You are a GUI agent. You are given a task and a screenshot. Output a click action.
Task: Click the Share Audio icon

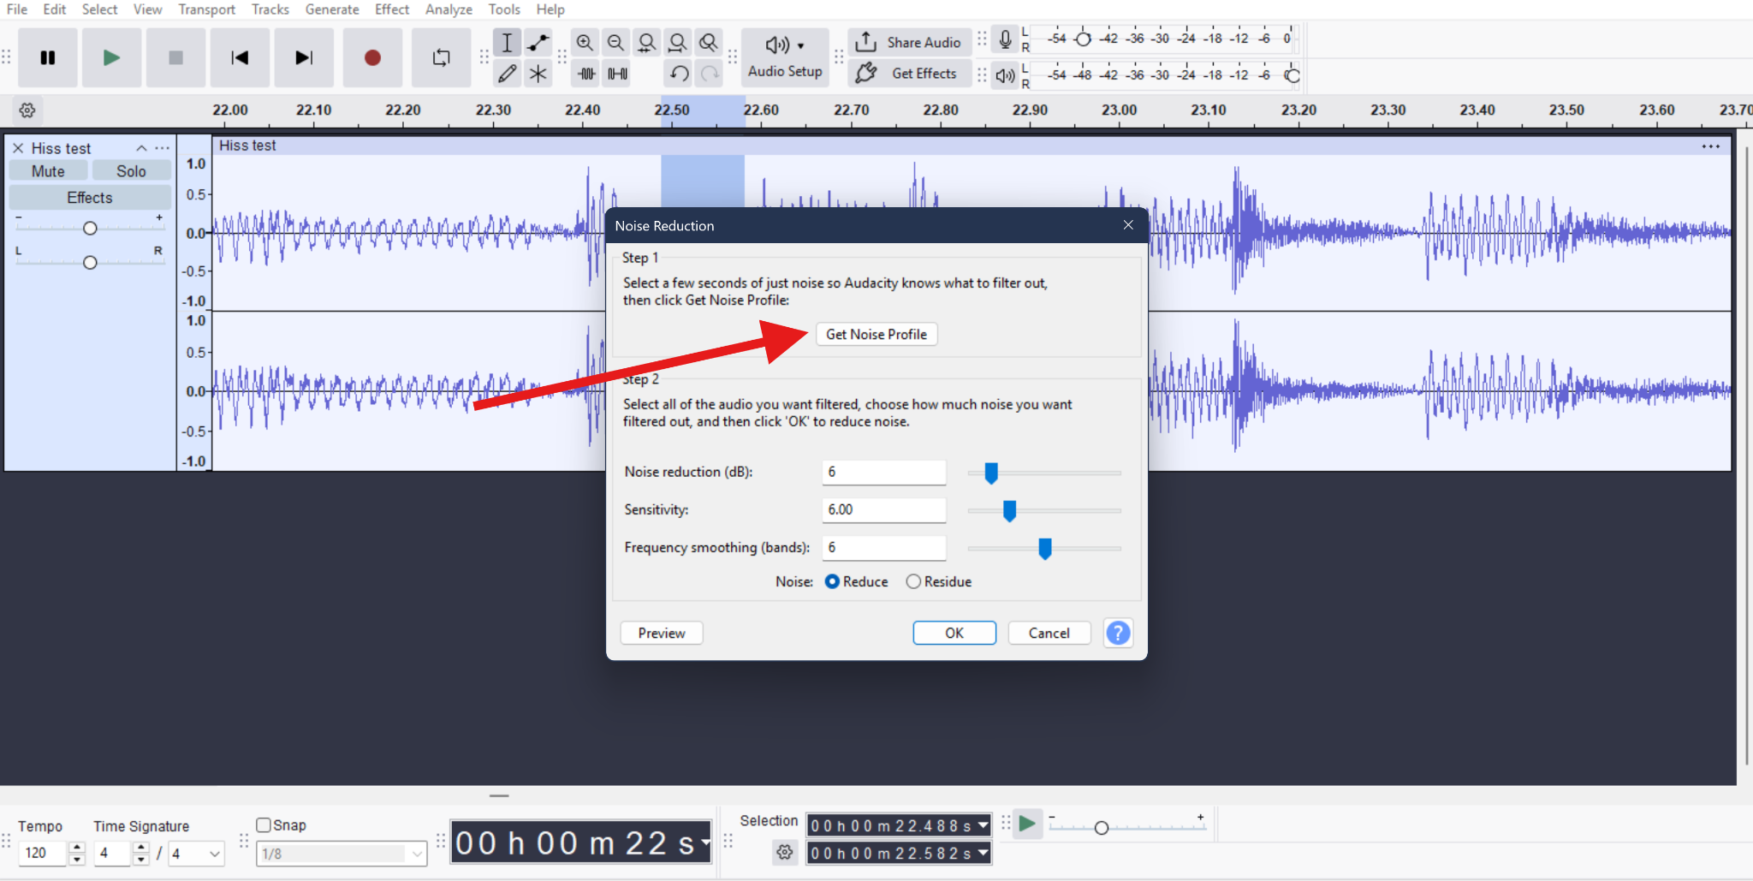[x=866, y=41]
